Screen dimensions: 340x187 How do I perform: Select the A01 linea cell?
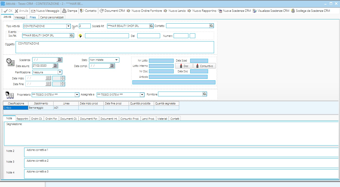[x=66, y=108]
